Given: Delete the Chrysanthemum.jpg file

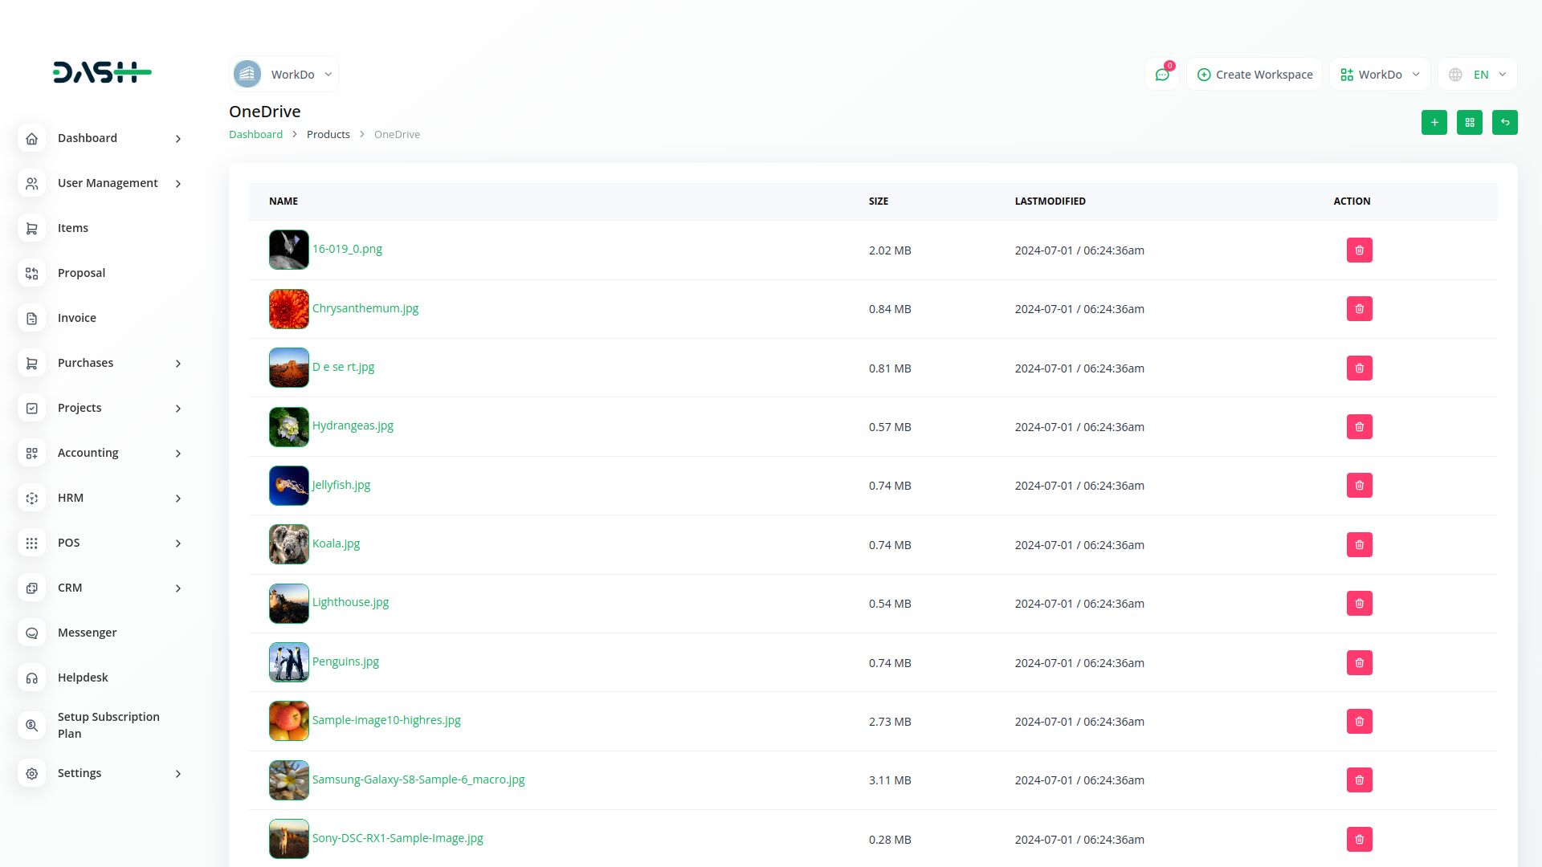Looking at the screenshot, I should point(1359,309).
